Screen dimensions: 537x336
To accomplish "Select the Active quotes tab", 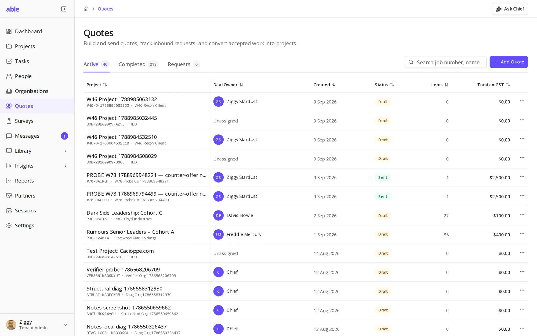I will click(x=96, y=64).
